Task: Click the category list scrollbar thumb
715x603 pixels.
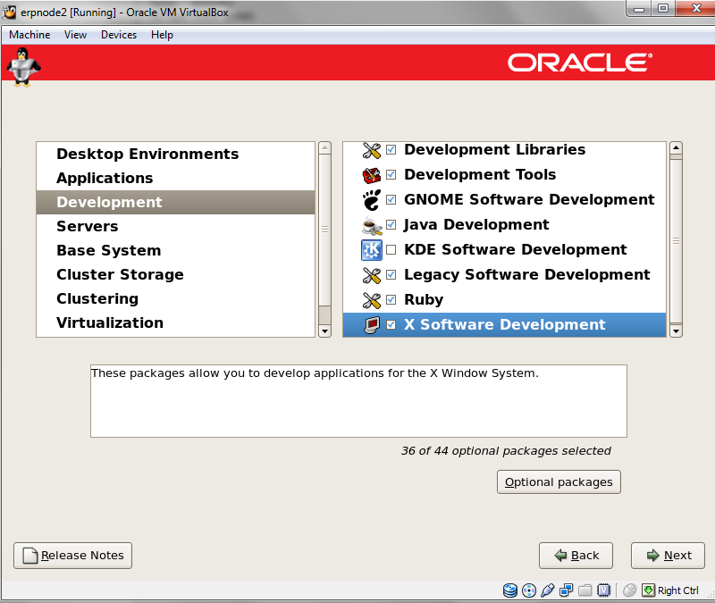Action: (324, 230)
